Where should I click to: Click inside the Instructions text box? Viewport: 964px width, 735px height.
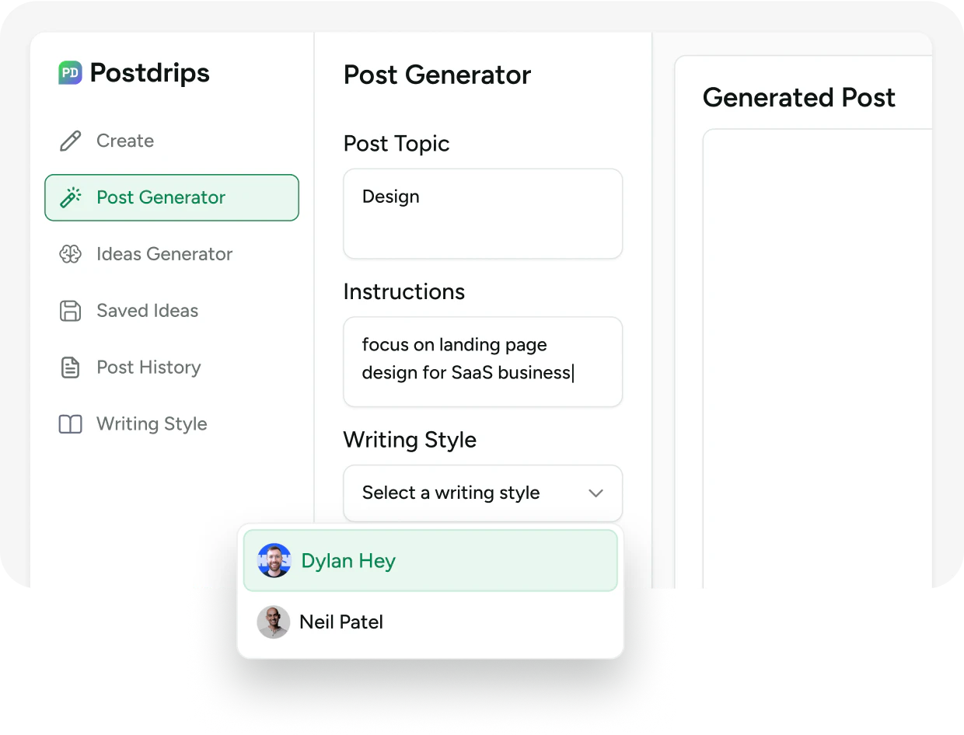click(x=482, y=361)
